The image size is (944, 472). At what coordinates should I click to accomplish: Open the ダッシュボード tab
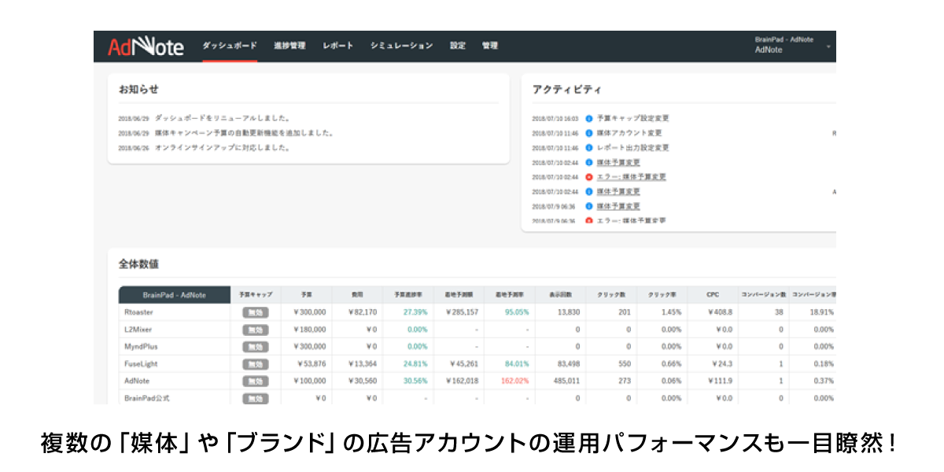(x=230, y=46)
